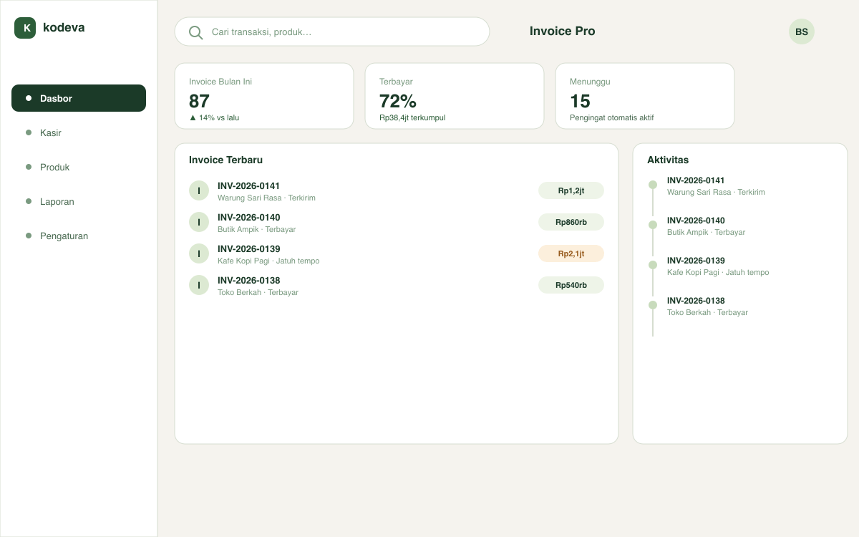Click the Rp38,4jt terkumpul text
Image resolution: width=859 pixels, height=537 pixels.
tap(412, 117)
